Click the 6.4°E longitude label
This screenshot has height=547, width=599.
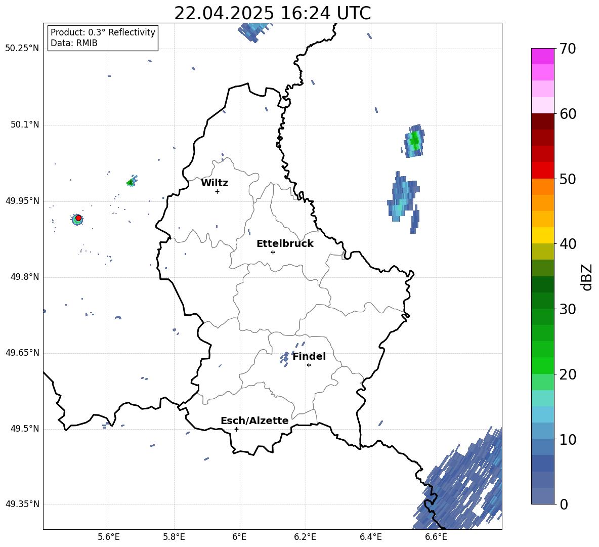(370, 537)
